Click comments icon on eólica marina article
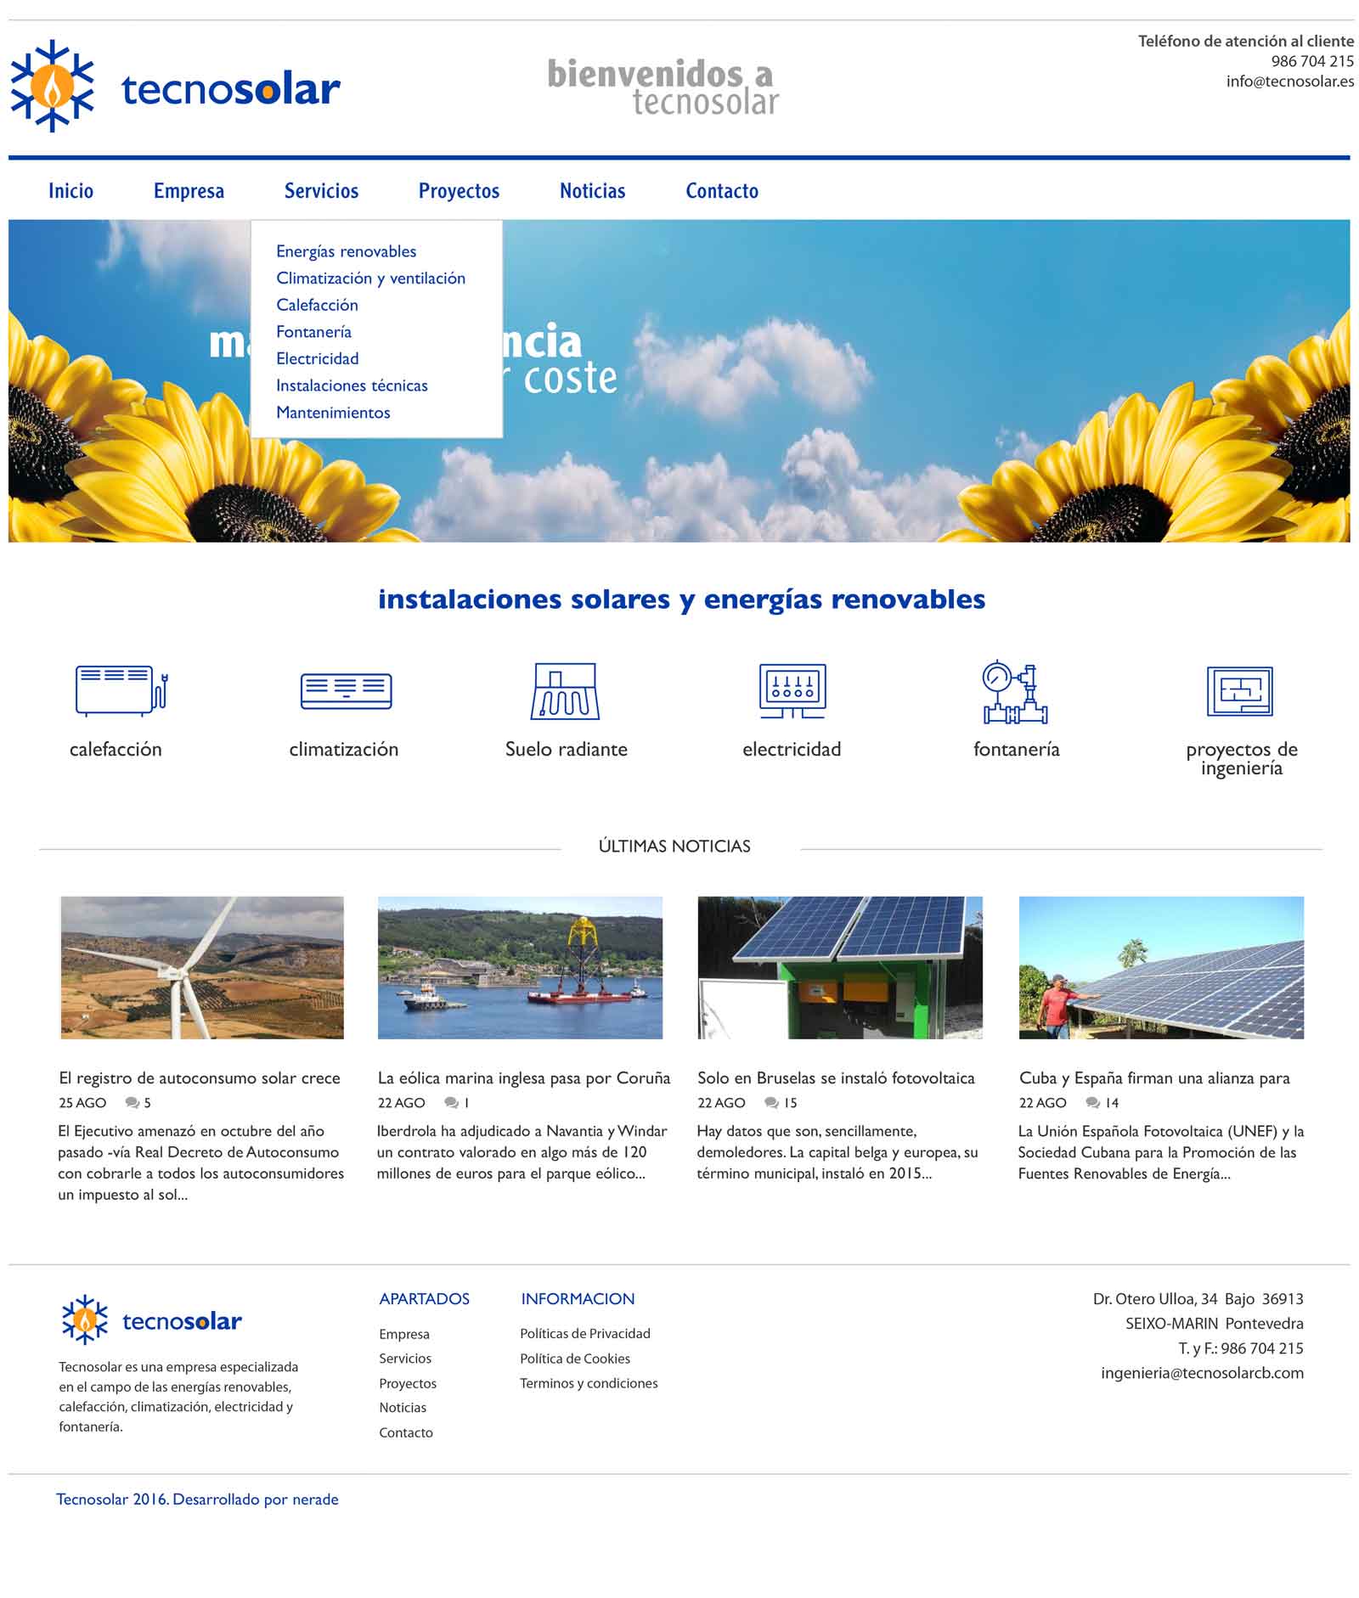 point(452,1103)
